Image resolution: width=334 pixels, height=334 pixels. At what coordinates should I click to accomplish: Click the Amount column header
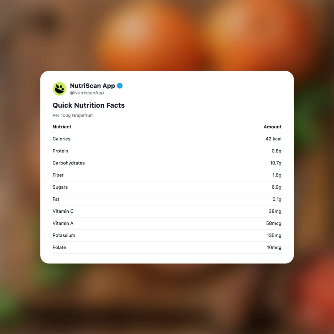point(272,127)
